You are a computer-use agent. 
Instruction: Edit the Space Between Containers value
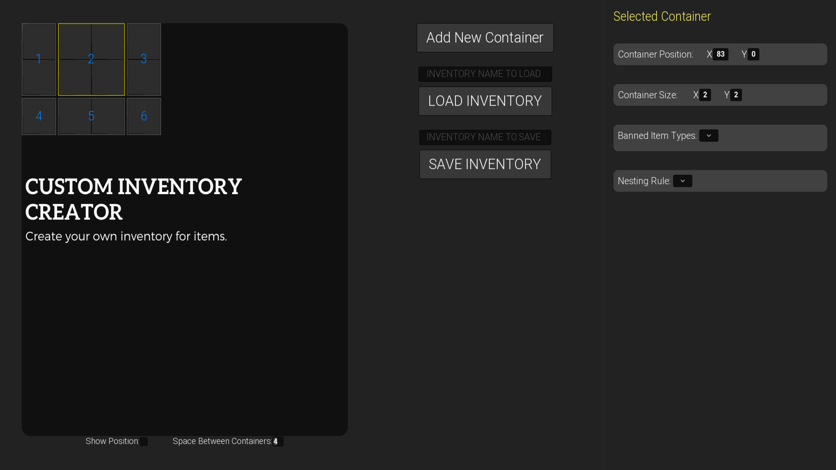tap(277, 441)
